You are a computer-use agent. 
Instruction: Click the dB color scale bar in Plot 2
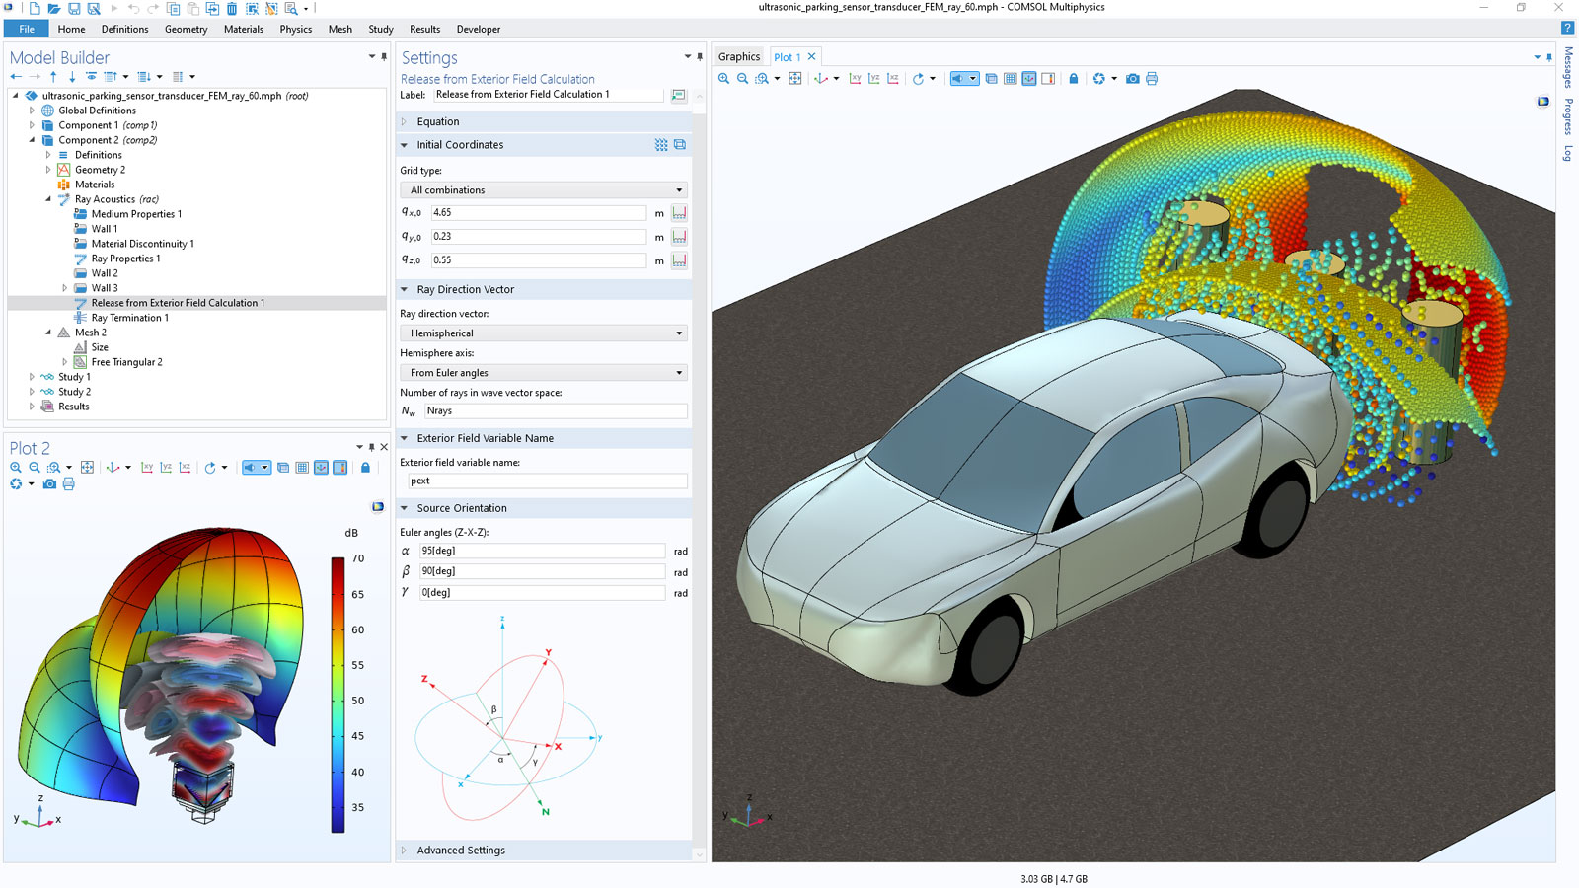coord(338,695)
